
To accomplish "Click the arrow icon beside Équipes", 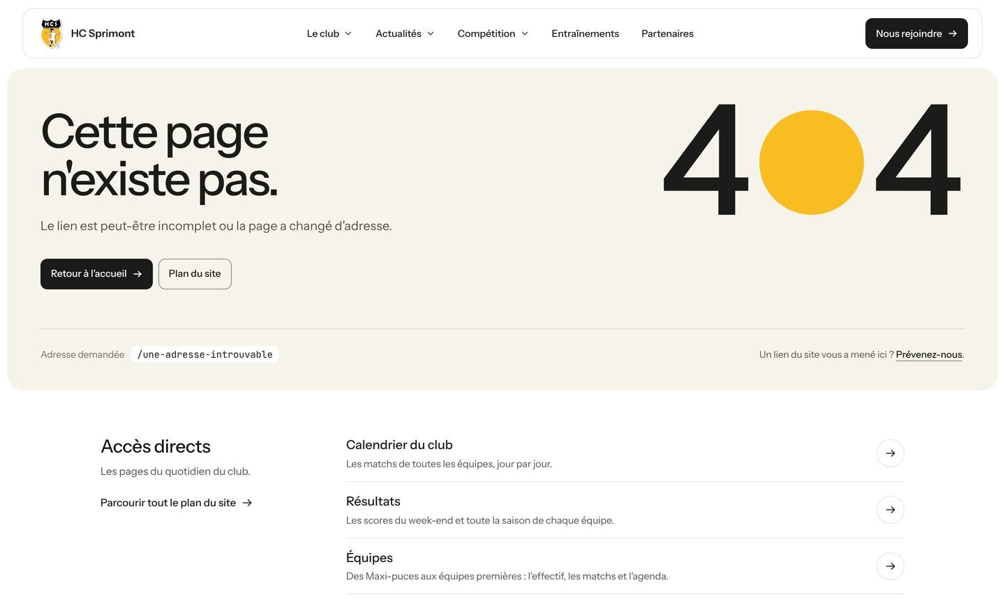I will 891,566.
